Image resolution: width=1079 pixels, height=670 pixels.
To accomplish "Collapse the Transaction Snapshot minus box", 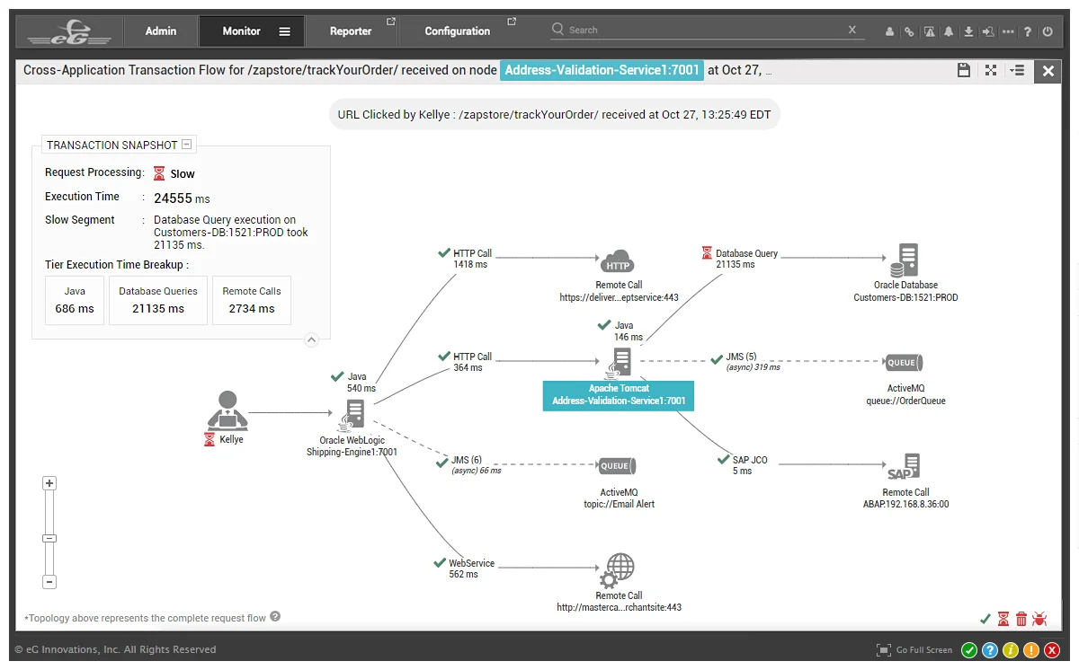I will click(186, 145).
